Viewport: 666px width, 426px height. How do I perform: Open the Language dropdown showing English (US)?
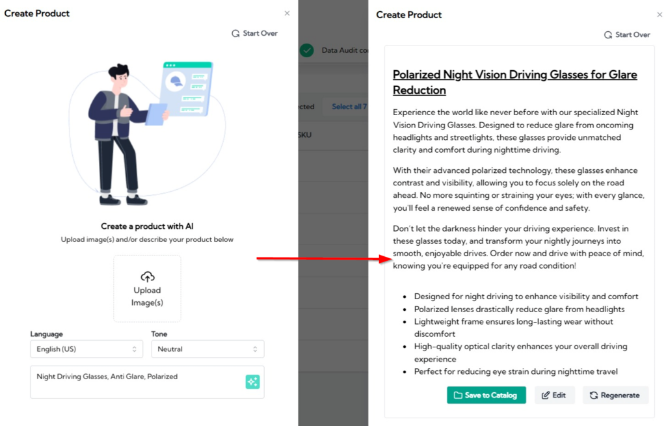click(87, 349)
